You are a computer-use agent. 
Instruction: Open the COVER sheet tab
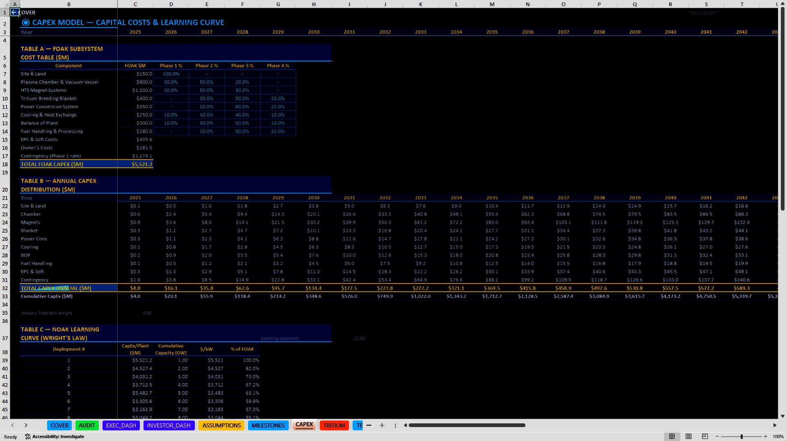click(59, 425)
